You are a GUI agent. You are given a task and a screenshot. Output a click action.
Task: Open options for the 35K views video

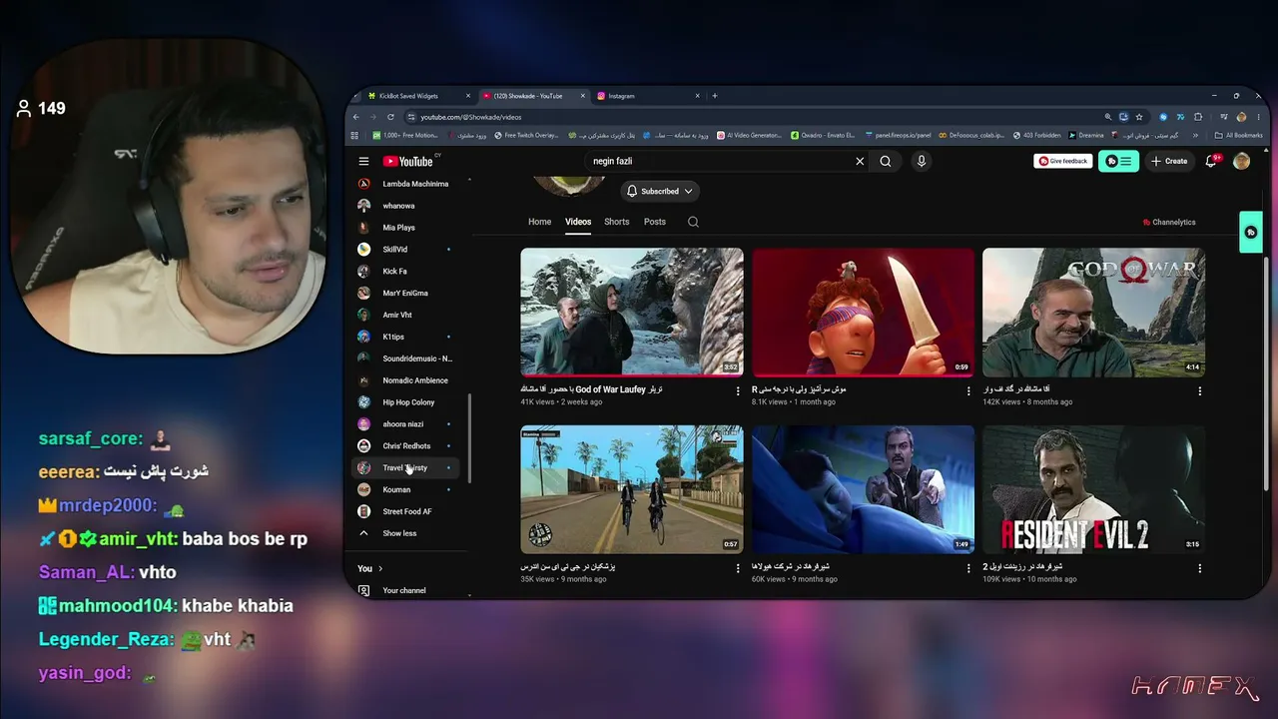pos(739,568)
